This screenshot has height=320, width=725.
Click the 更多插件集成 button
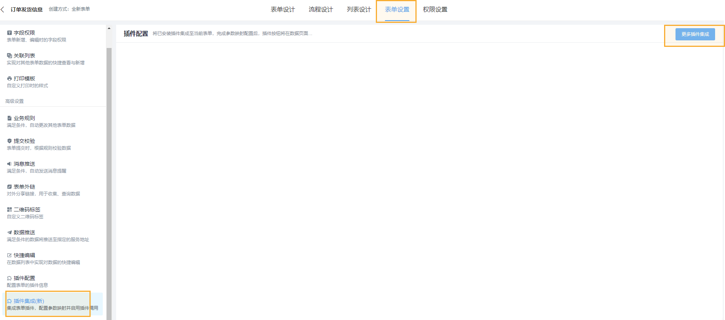[x=695, y=34]
